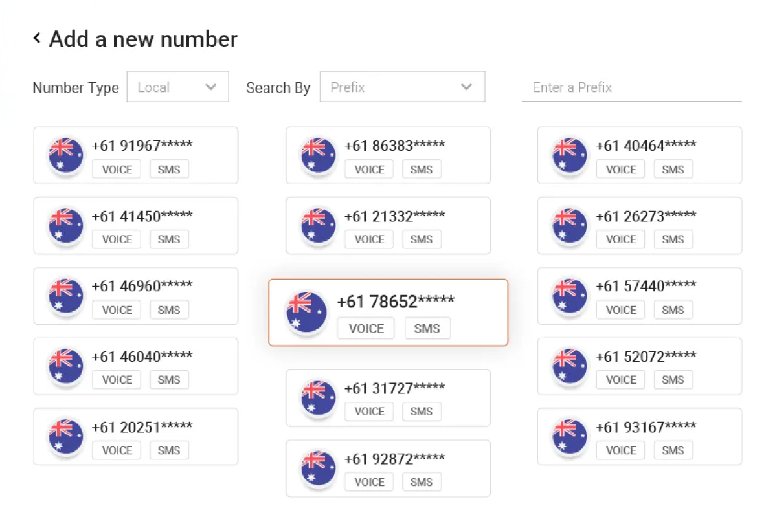Click the flag icon beside +61 20251*****
The image size is (777, 528).
(65, 437)
